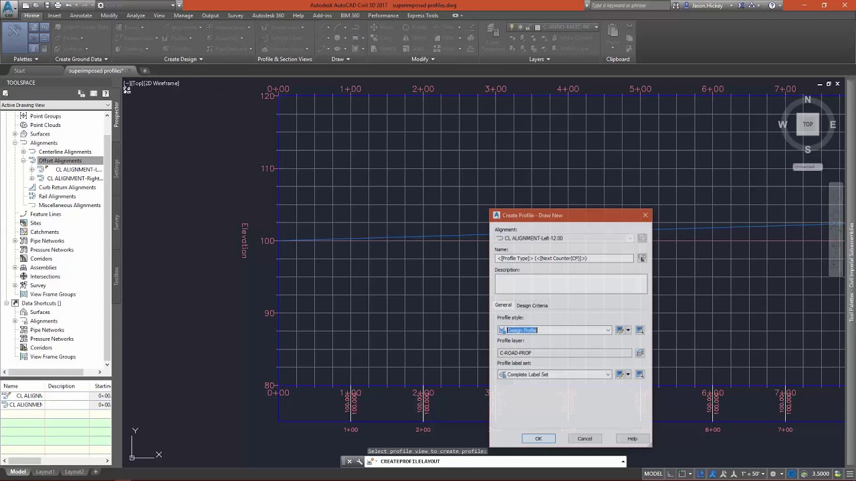Pick profile style from drawing icon
This screenshot has width=856, height=481.
640,330
